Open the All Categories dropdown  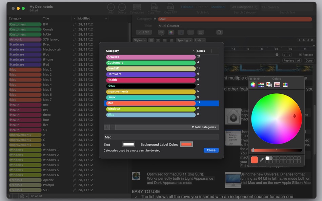point(243,7)
